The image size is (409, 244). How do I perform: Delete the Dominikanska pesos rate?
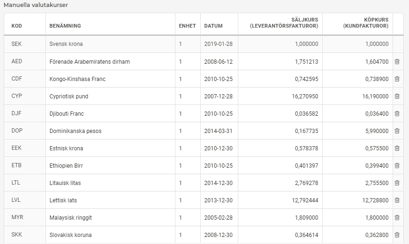click(397, 131)
